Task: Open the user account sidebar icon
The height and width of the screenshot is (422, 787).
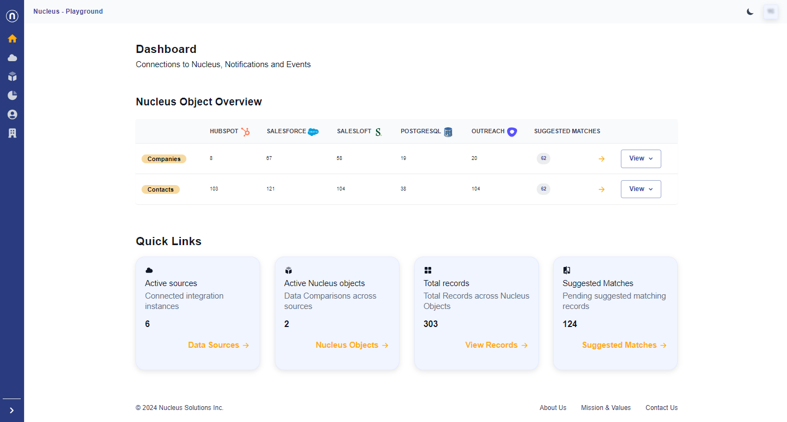Action: (x=12, y=115)
